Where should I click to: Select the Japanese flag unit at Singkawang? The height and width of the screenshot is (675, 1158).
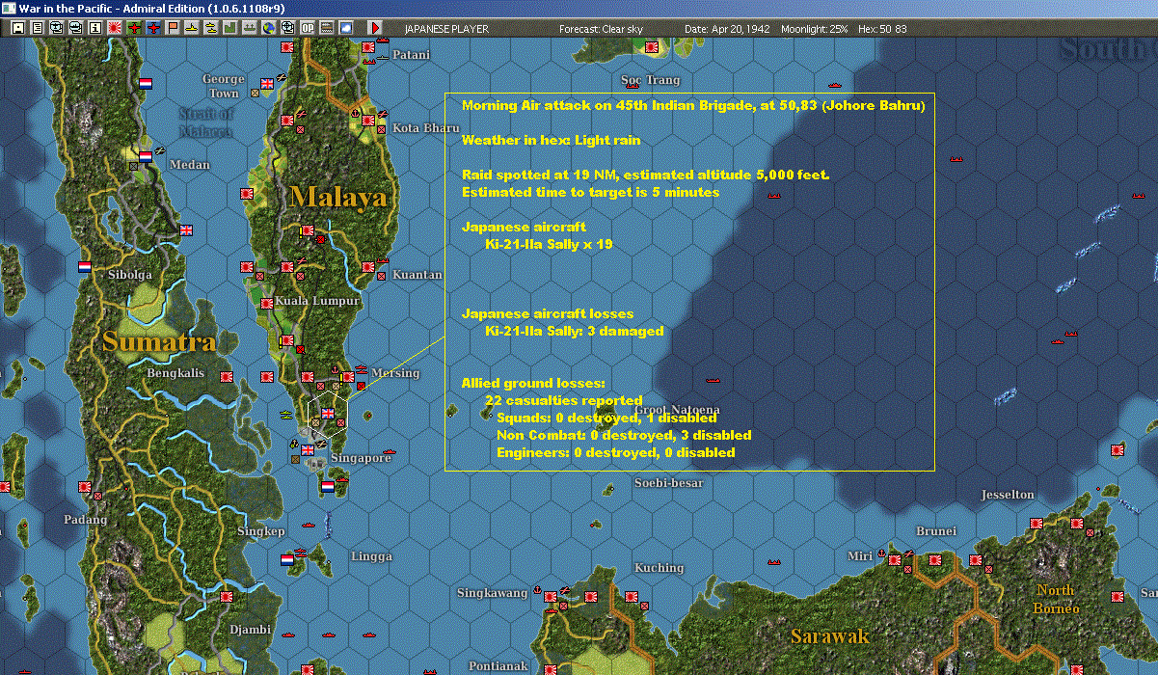550,597
